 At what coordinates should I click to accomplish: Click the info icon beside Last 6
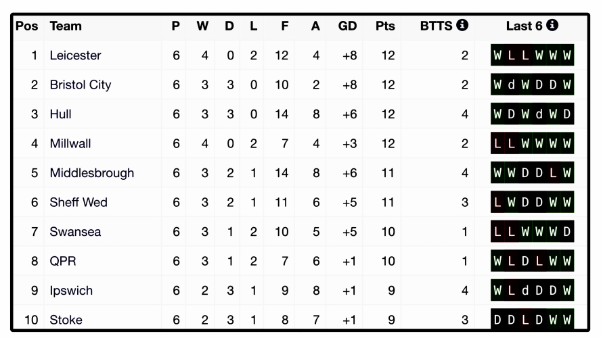click(552, 25)
